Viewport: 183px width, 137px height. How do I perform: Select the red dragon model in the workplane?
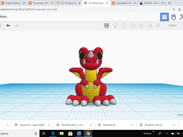(91, 77)
